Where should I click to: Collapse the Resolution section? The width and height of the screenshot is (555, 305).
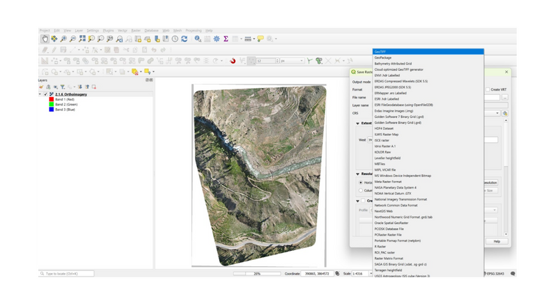[x=357, y=174]
